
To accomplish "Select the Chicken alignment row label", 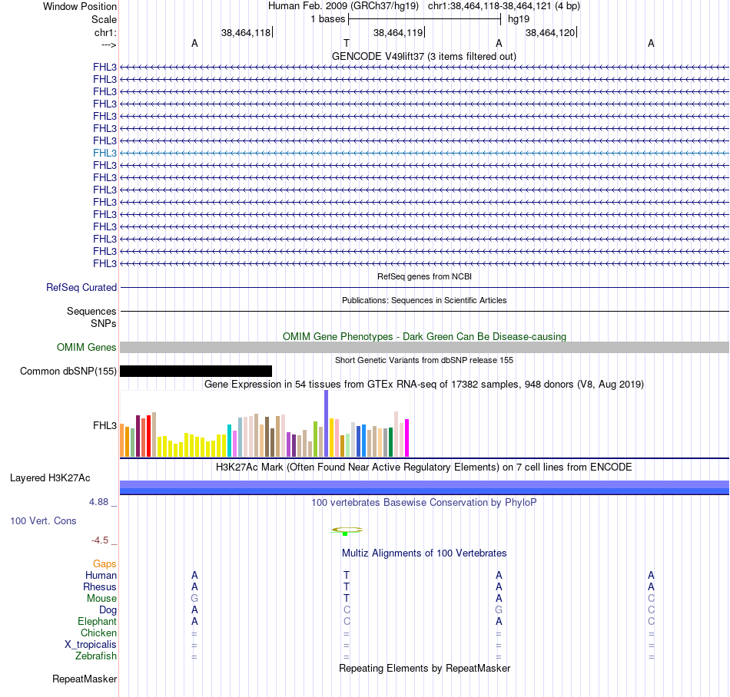I will pos(98,633).
